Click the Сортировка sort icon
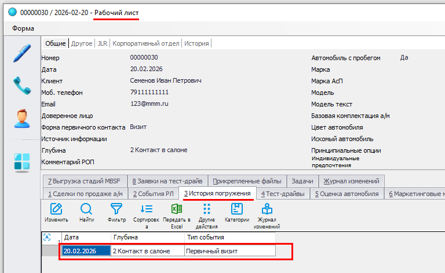 [x=147, y=209]
